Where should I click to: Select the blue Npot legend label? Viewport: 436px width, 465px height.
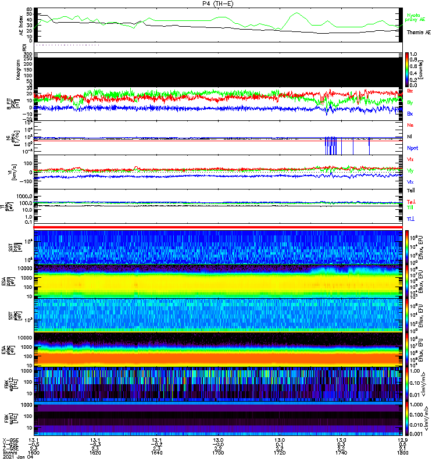(x=413, y=148)
